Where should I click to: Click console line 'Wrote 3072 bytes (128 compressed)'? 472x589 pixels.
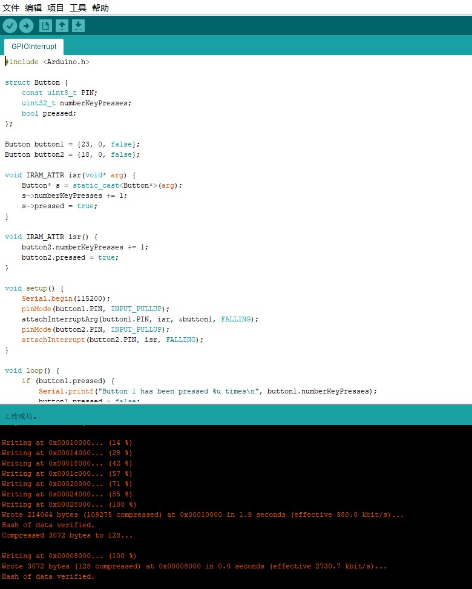click(x=194, y=566)
